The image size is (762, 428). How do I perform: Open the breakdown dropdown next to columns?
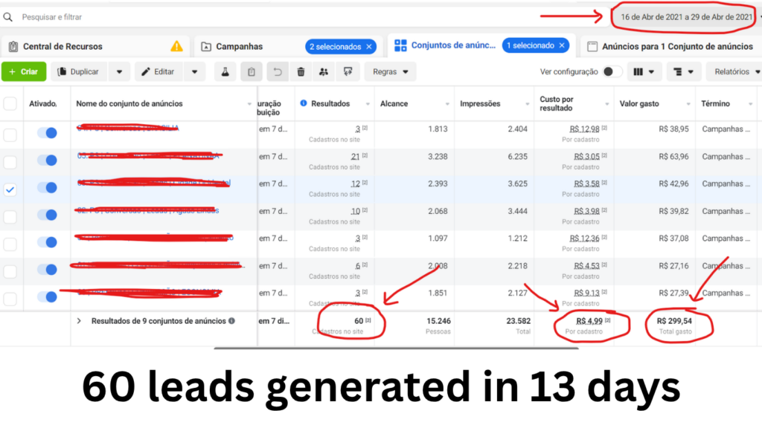pos(683,72)
